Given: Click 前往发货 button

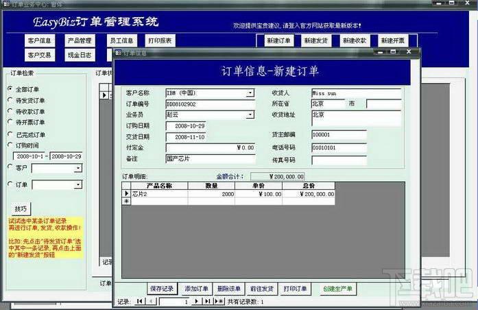Looking at the screenshot, I should click(262, 289).
